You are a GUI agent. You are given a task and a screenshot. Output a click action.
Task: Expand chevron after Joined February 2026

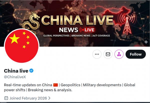point(49,98)
